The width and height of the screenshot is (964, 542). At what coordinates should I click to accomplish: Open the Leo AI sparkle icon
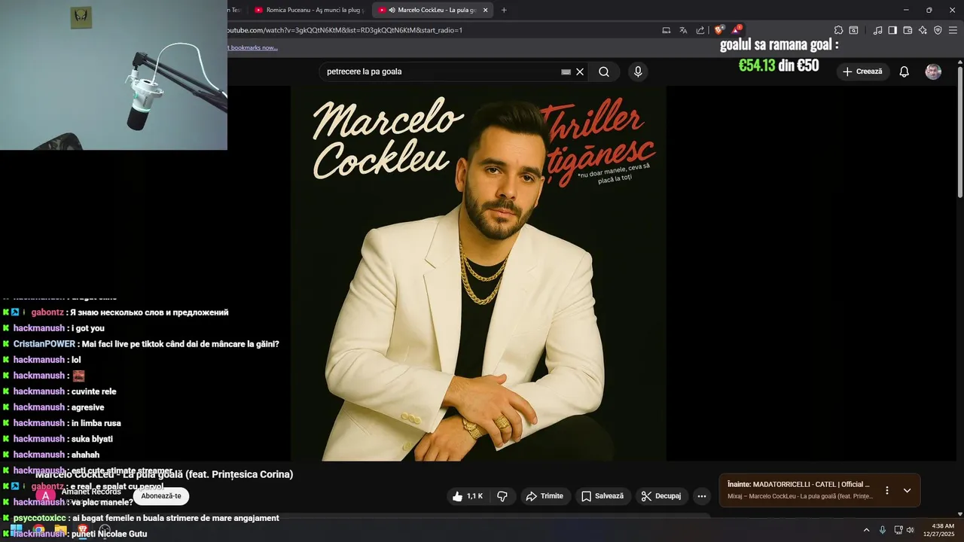pyautogui.click(x=923, y=30)
